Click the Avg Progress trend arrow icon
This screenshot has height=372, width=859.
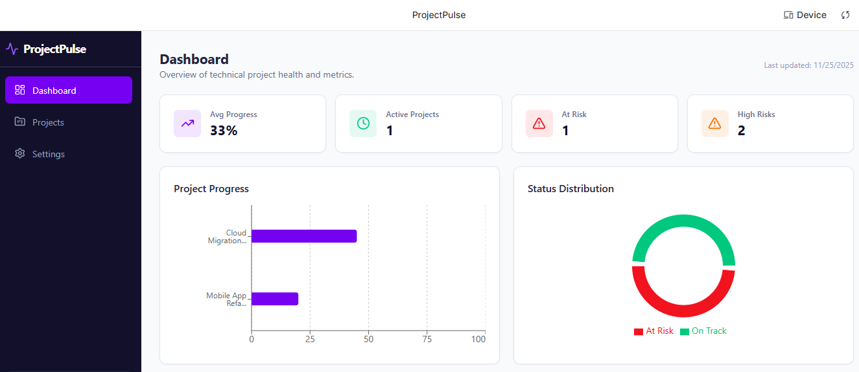(x=187, y=124)
